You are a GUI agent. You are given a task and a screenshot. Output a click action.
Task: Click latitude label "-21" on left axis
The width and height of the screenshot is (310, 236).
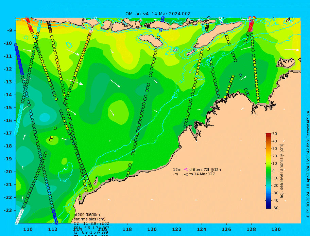click(x=8, y=185)
